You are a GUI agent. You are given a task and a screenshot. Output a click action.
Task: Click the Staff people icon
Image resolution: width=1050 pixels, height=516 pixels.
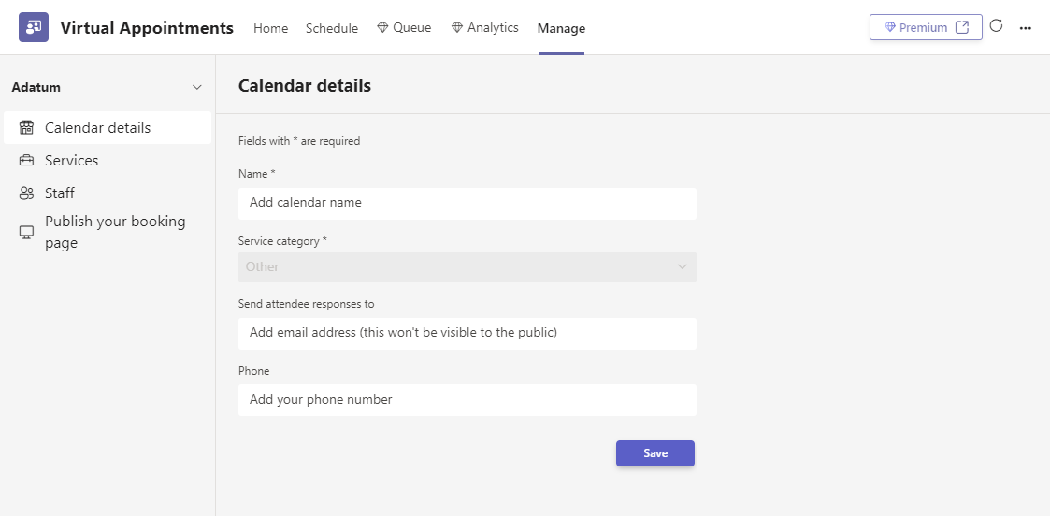coord(27,193)
